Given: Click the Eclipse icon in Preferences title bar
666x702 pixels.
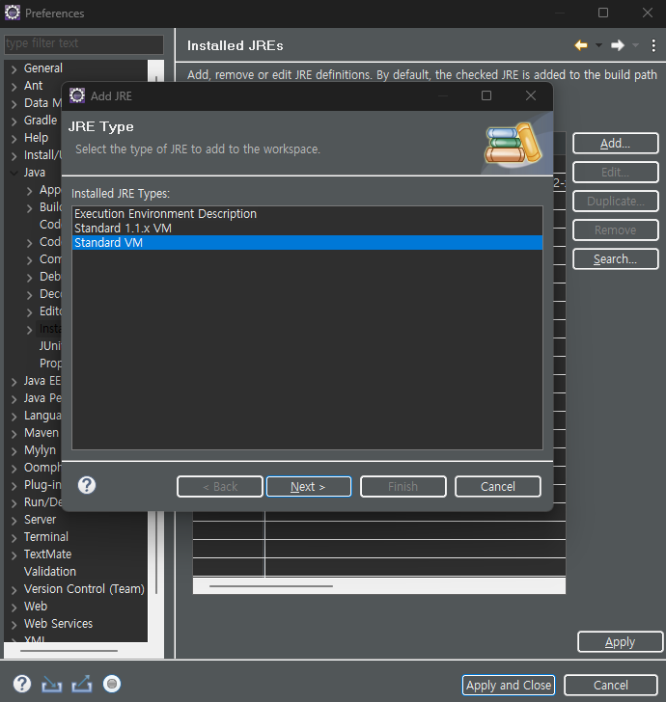Looking at the screenshot, I should click(x=13, y=13).
